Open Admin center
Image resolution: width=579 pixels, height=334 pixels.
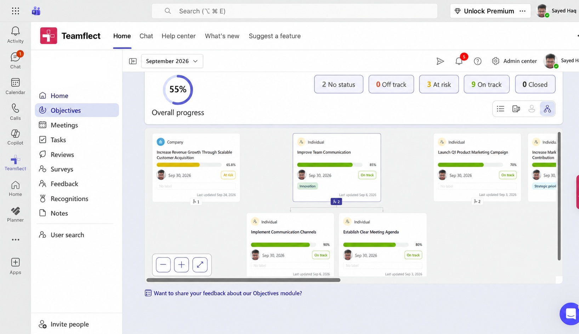pyautogui.click(x=515, y=61)
